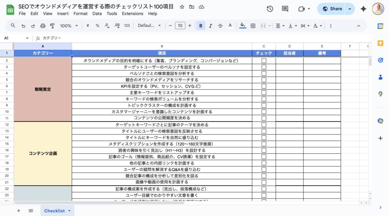389x216 pixels.
Task: Expand the zoom 100% dropdown
Action: (69, 26)
